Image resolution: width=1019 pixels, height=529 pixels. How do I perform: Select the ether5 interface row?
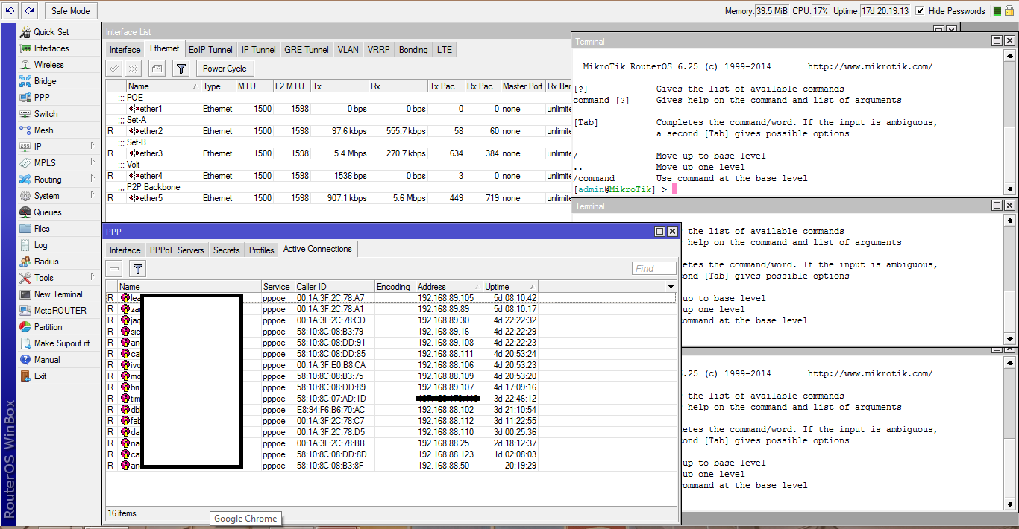[x=151, y=199]
